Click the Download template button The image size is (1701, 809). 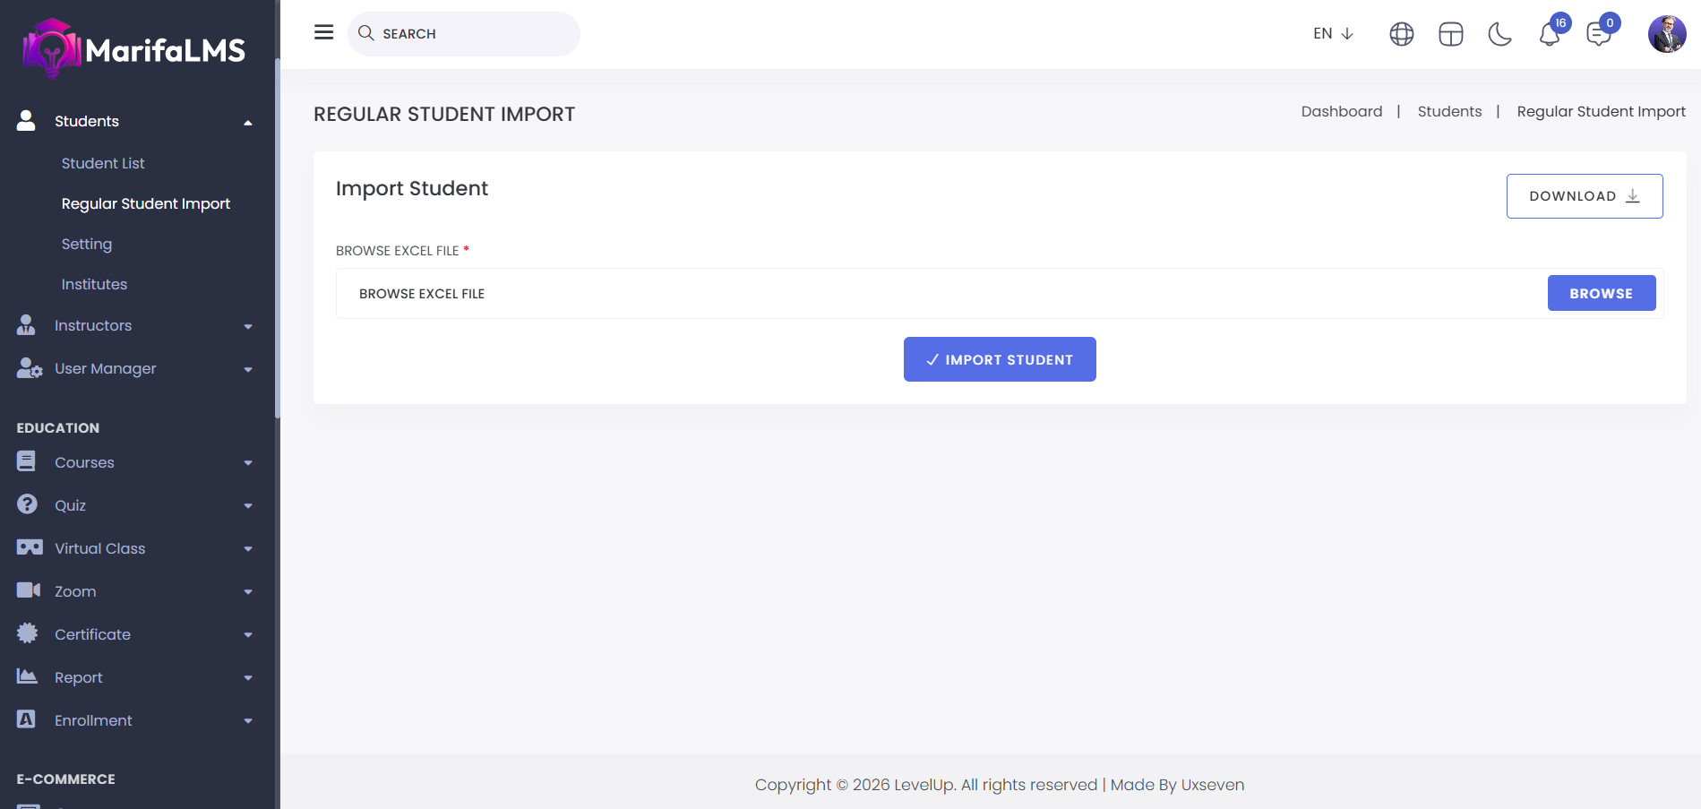(1584, 196)
